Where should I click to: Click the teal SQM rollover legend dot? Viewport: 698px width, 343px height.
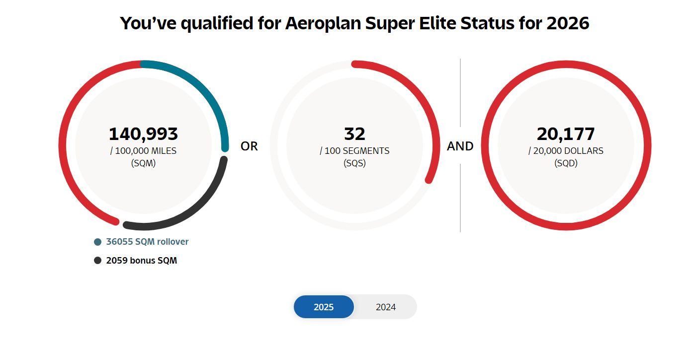coord(97,242)
